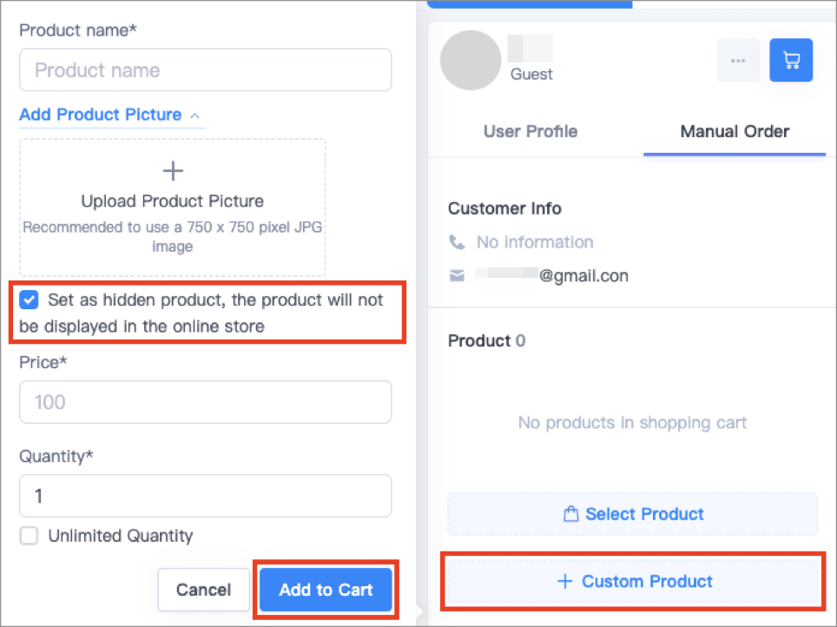Image resolution: width=837 pixels, height=627 pixels.
Task: Click the Add to Cart button
Action: (326, 590)
